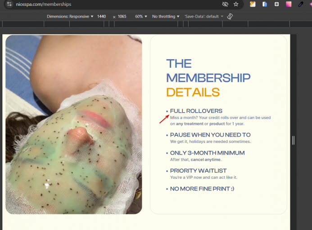Open the 'Save-Data': default dropdown
The height and width of the screenshot is (230, 312).
coord(204,17)
